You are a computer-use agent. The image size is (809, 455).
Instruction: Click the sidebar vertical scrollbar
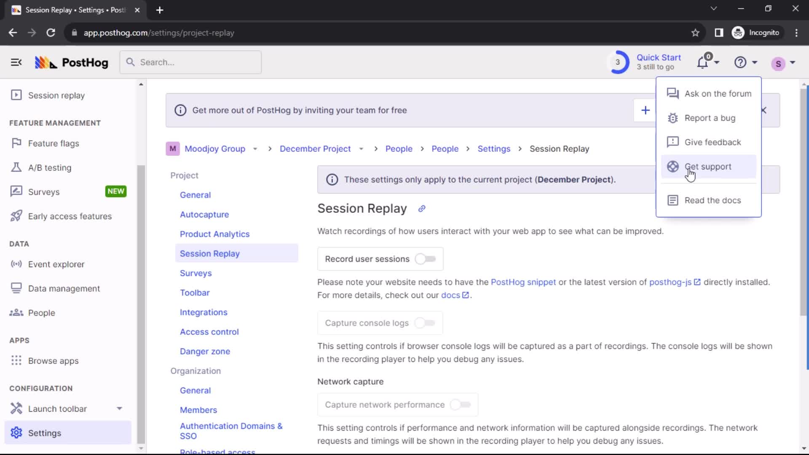point(141,303)
